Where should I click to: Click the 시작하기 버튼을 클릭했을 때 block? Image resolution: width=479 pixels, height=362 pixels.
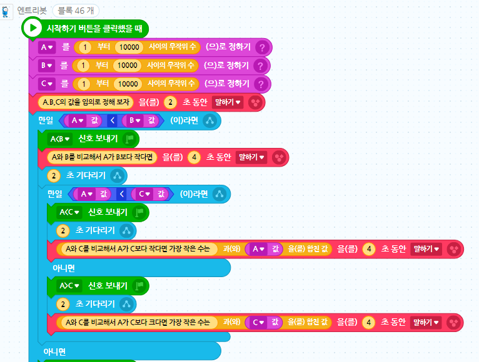pos(86,29)
